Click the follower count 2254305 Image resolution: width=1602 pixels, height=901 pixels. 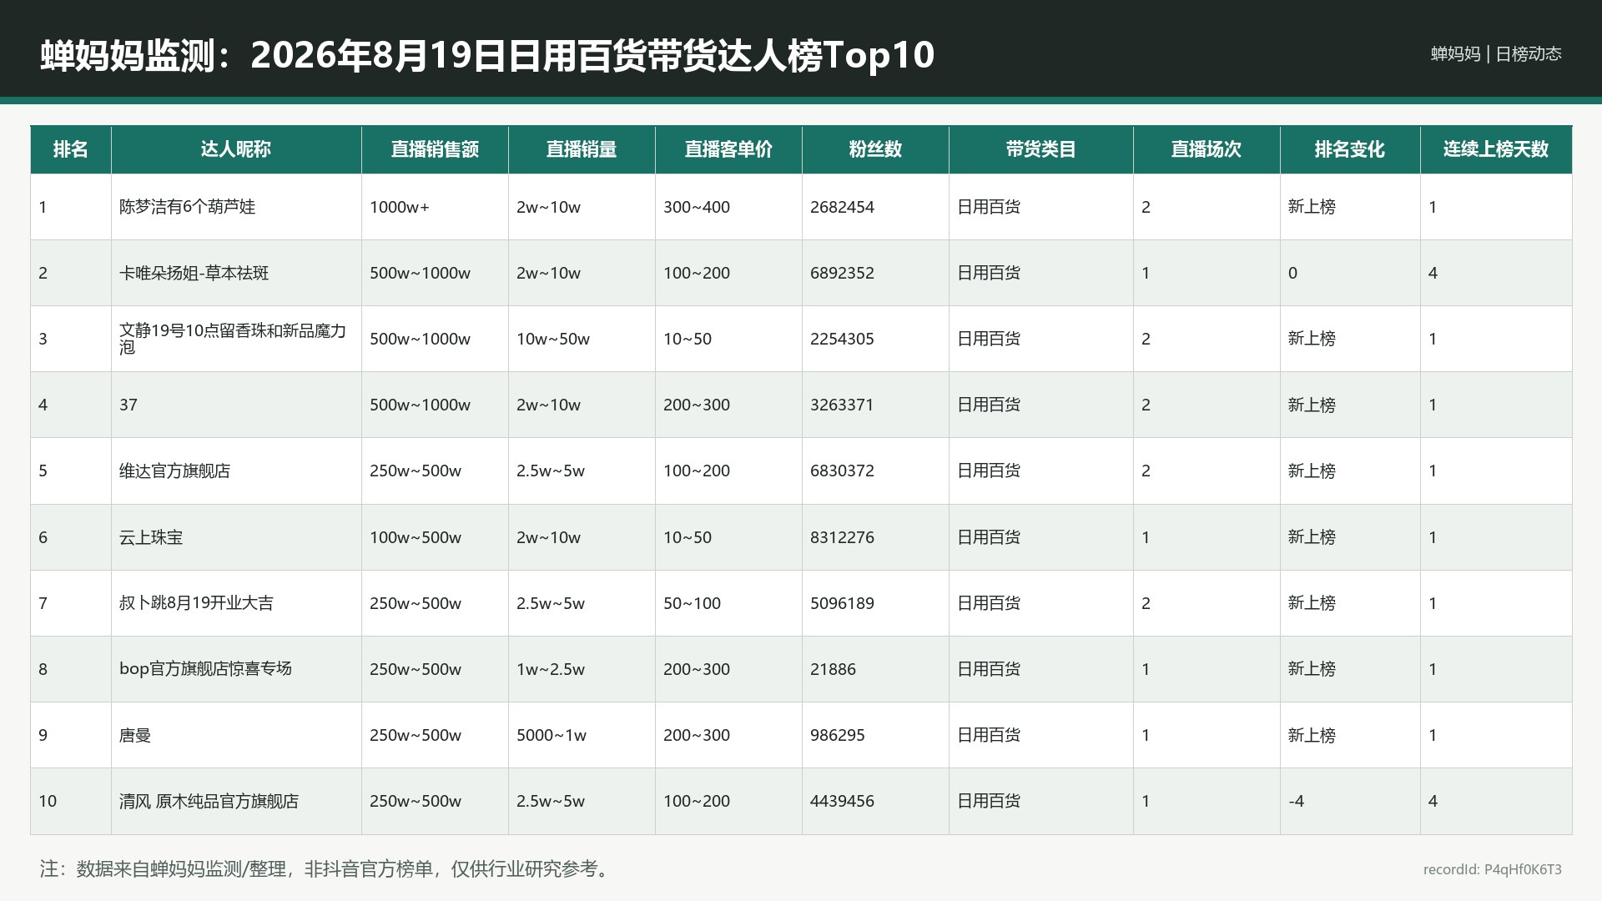(843, 339)
